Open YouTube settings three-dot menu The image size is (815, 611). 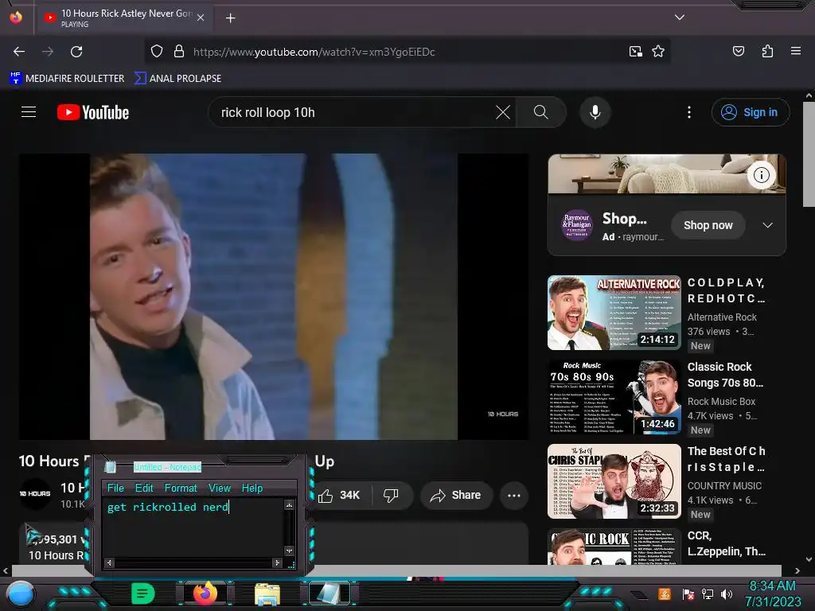[689, 112]
